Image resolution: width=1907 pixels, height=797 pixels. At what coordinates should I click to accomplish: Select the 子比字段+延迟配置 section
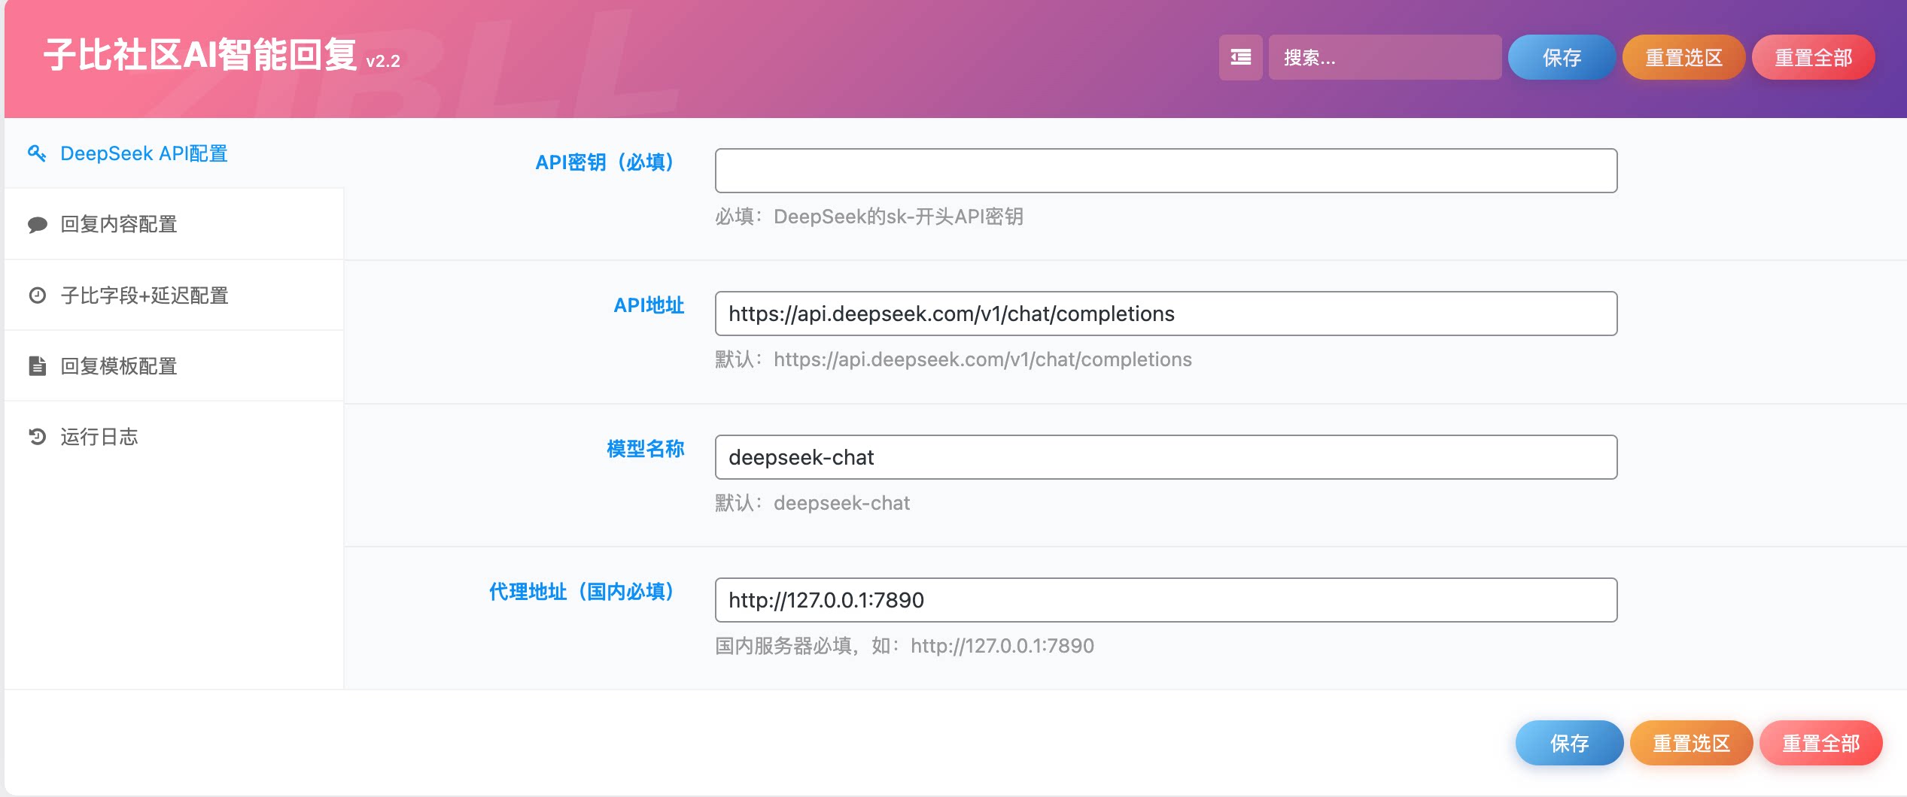click(x=148, y=295)
